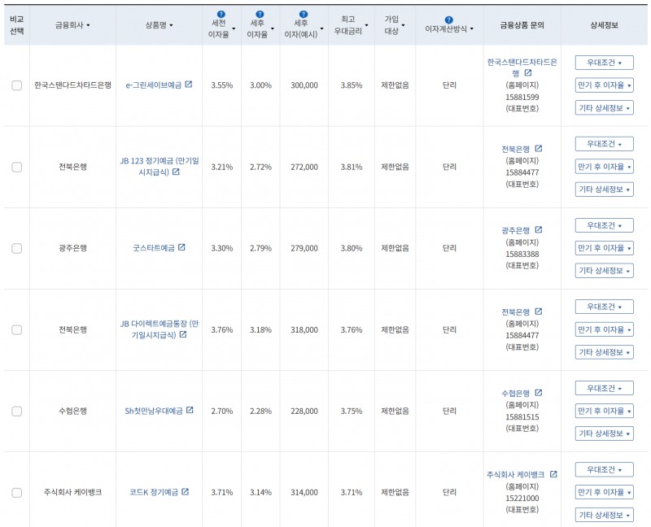
Task: Open external link icon next to JB 다이렉트예금통장
Action: pyautogui.click(x=182, y=334)
